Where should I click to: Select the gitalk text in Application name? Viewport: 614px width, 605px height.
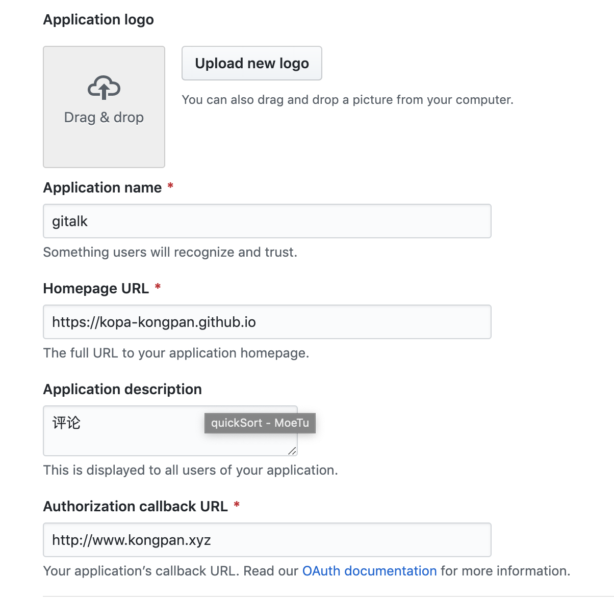tap(69, 221)
